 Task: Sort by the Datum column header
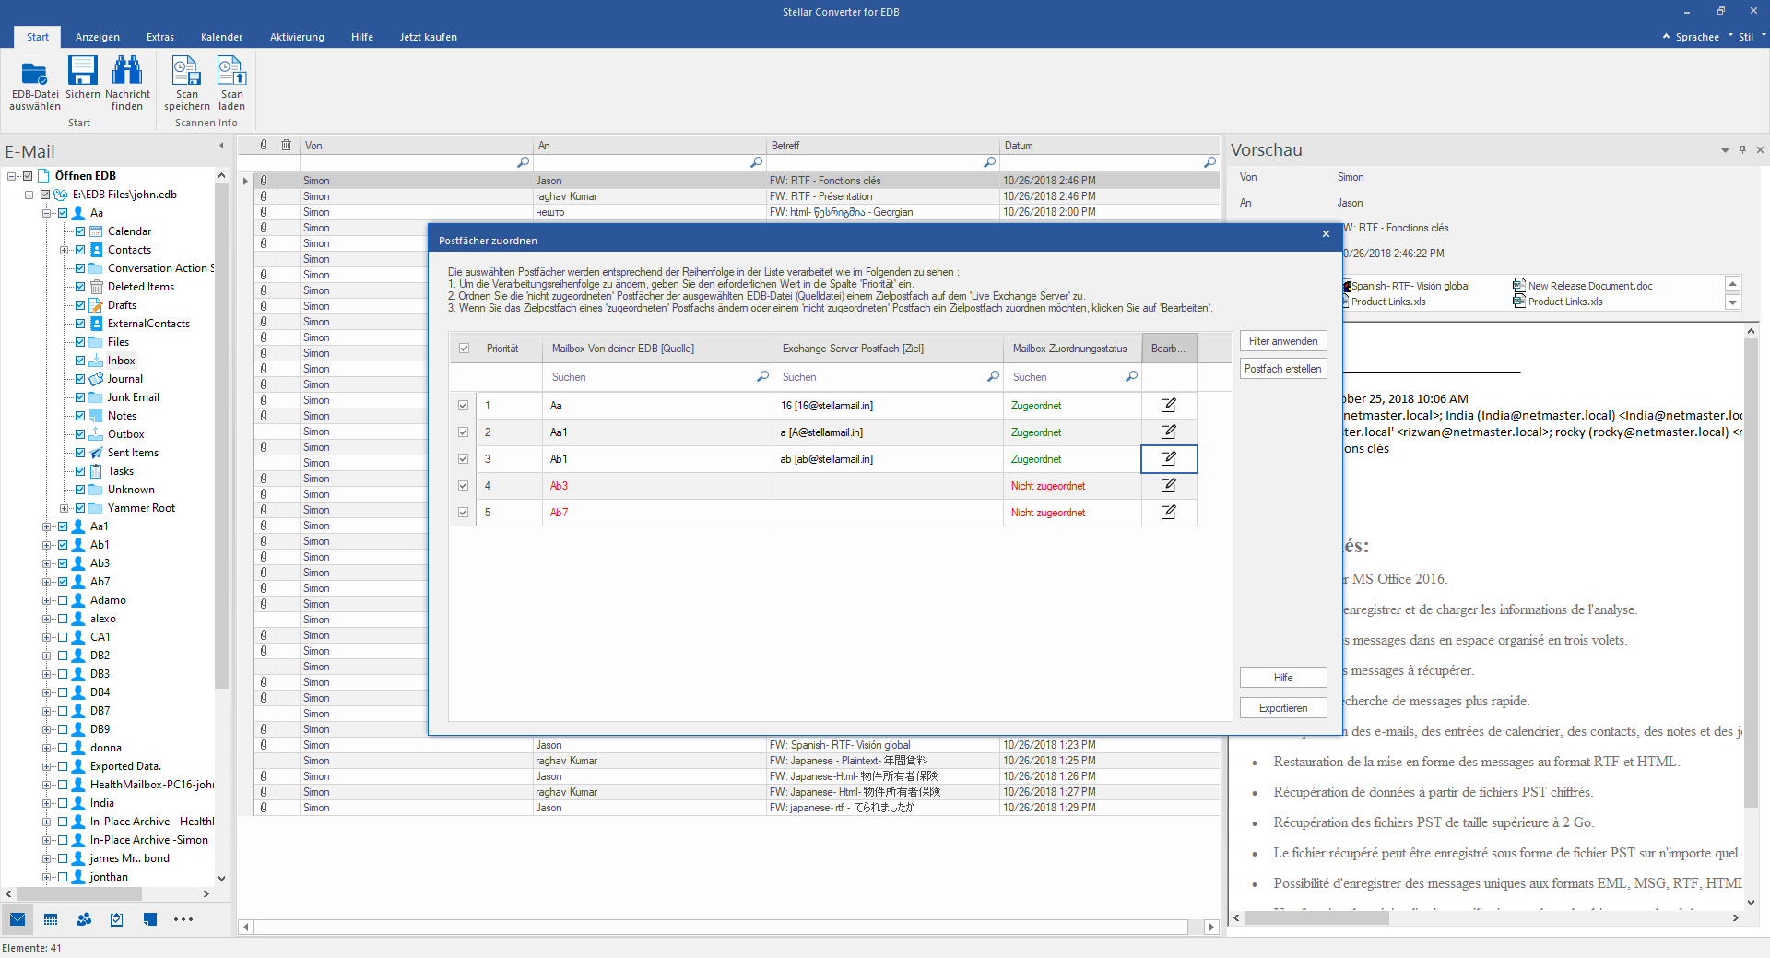1110,146
